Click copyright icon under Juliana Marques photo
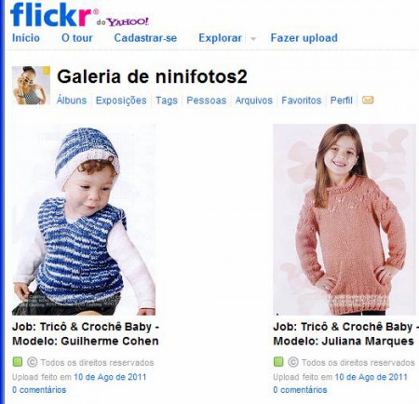The height and width of the screenshot is (404, 419). (293, 362)
